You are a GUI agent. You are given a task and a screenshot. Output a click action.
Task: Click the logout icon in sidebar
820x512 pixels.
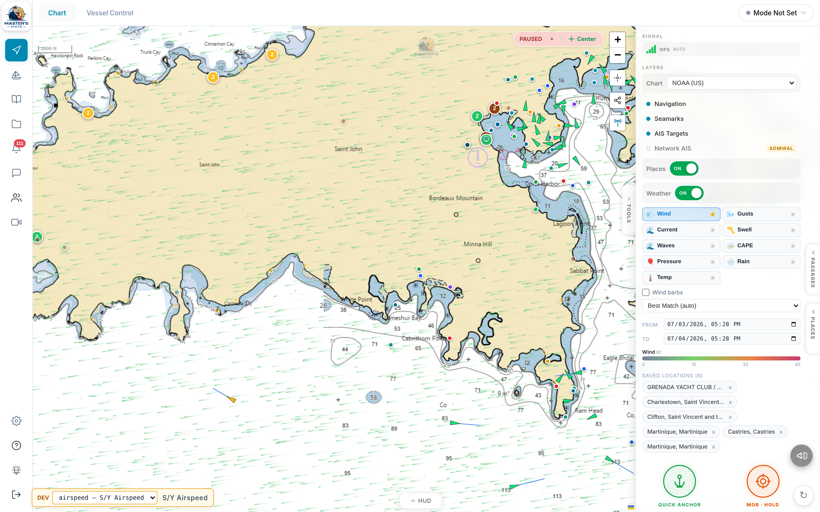click(16, 495)
